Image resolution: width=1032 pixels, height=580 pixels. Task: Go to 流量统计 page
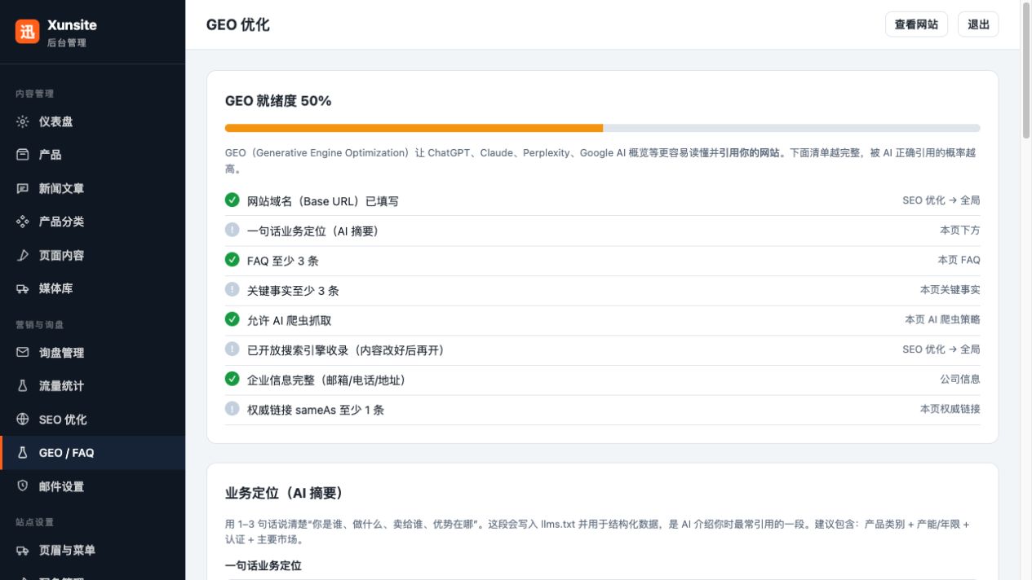(92, 386)
